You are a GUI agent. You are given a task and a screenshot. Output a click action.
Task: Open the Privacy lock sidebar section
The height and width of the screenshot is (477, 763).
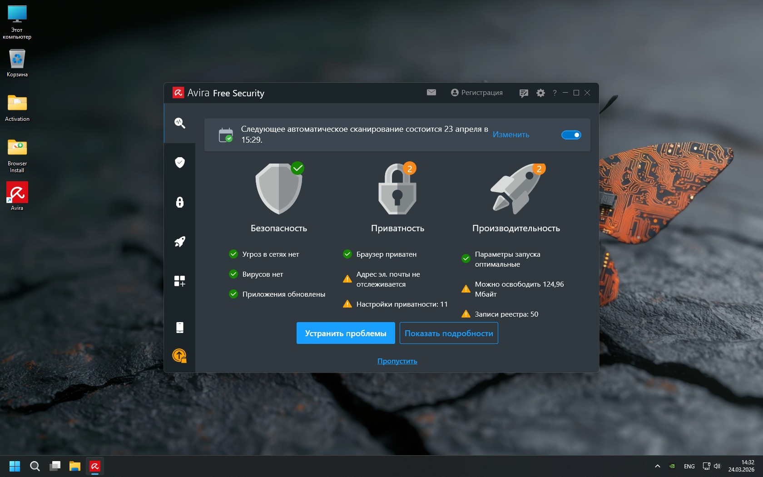point(180,202)
